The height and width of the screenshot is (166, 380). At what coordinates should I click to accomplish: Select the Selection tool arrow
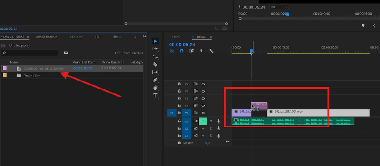coord(155,41)
